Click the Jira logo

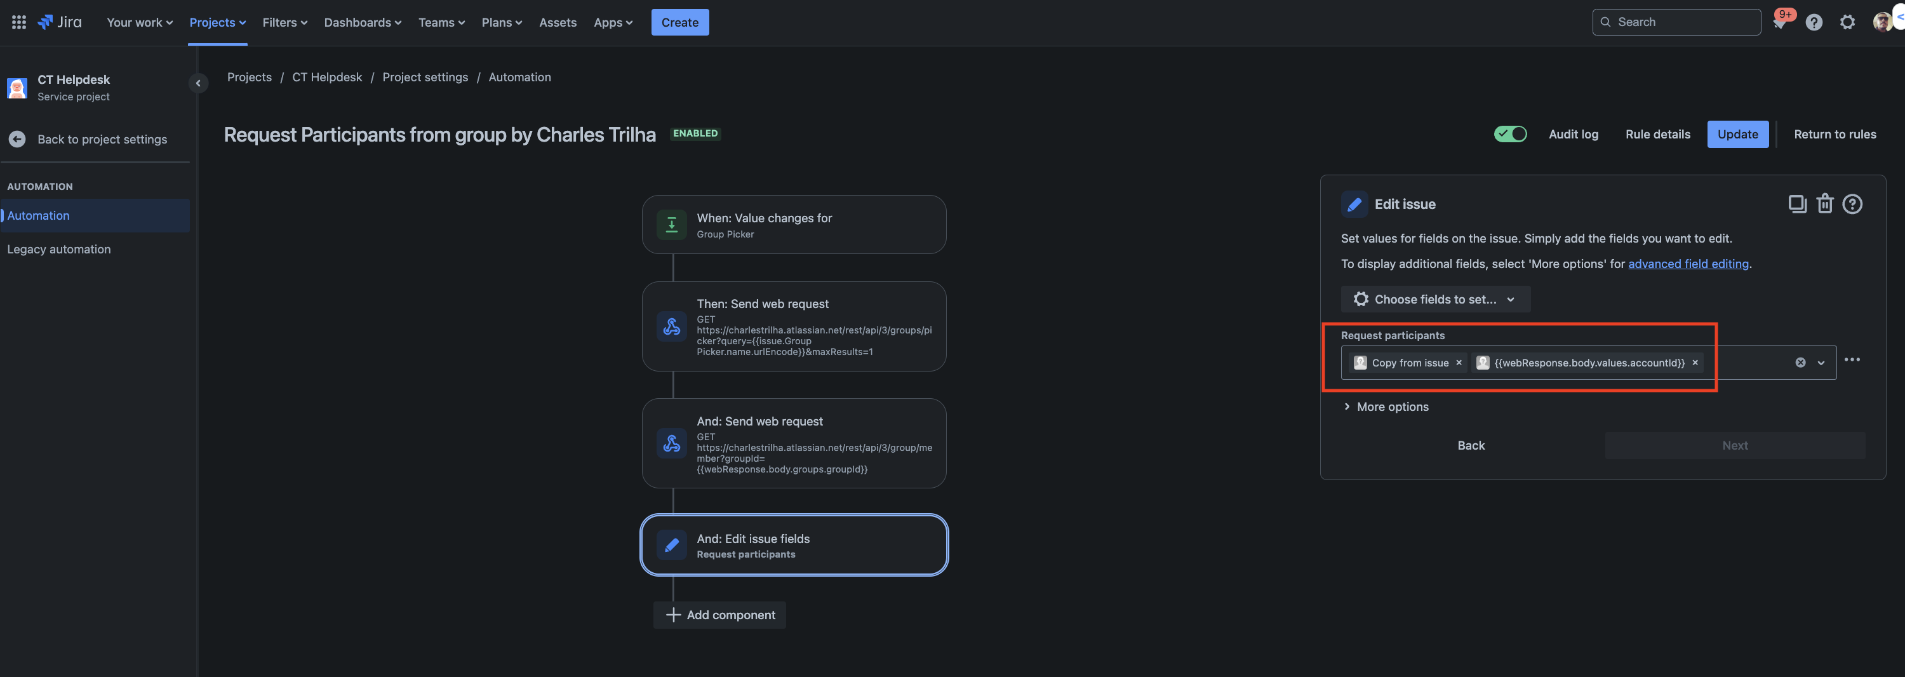pos(60,22)
